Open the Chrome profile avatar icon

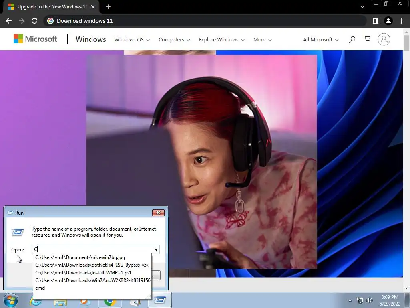tap(388, 21)
